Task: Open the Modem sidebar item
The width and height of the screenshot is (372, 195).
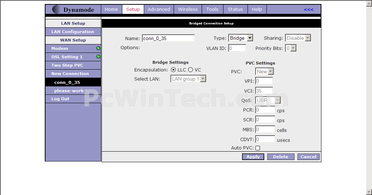Action: pyautogui.click(x=73, y=48)
